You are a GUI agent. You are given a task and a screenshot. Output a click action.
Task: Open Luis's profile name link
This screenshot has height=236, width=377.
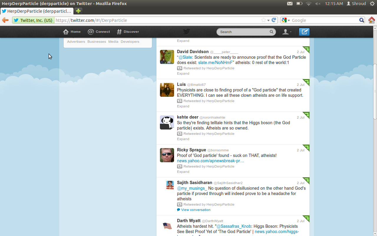coord(181,84)
